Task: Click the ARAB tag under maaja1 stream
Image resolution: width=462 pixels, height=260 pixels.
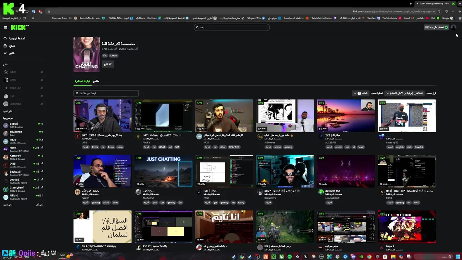Action: coord(106,203)
